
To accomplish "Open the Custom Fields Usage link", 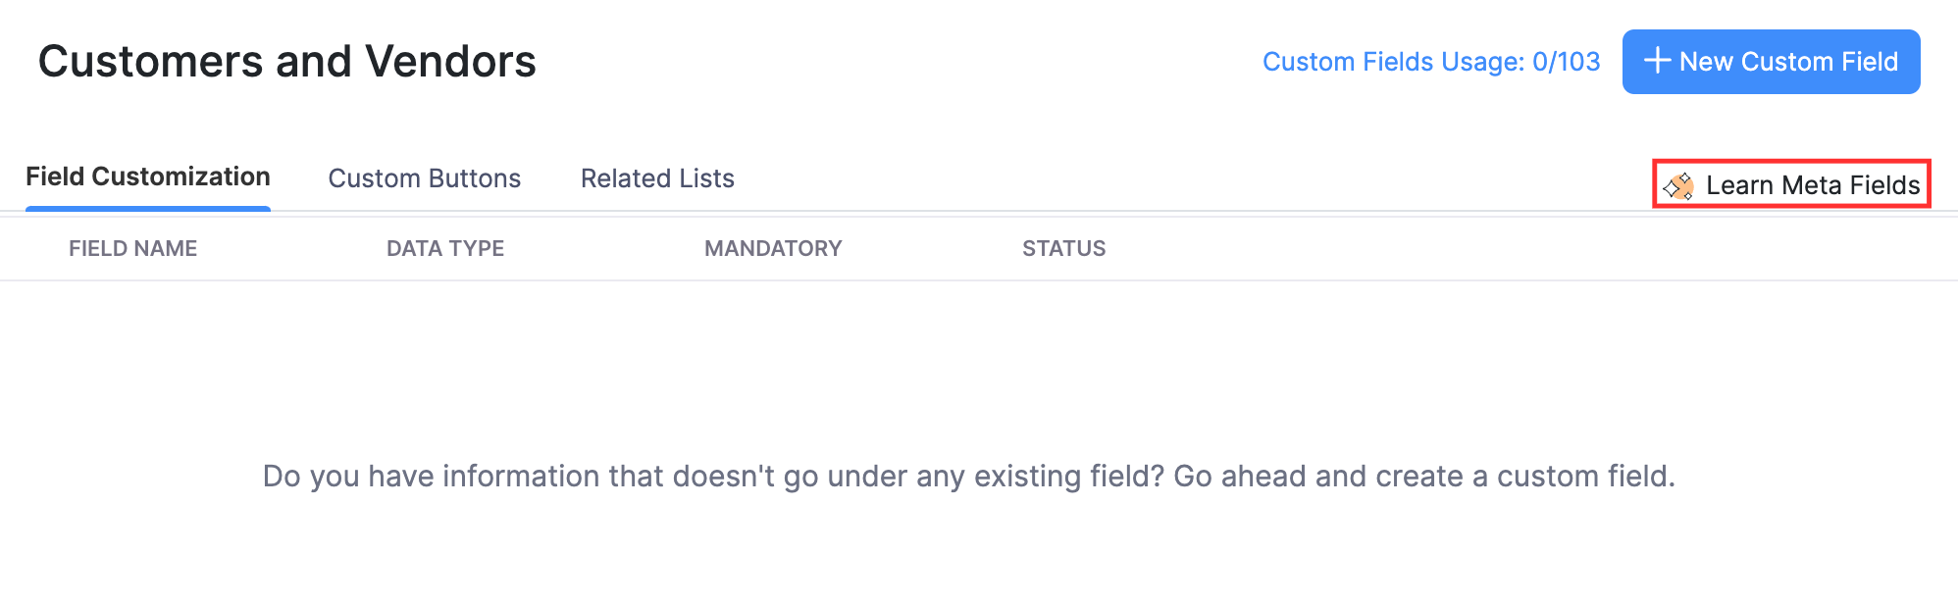I will (1432, 62).
